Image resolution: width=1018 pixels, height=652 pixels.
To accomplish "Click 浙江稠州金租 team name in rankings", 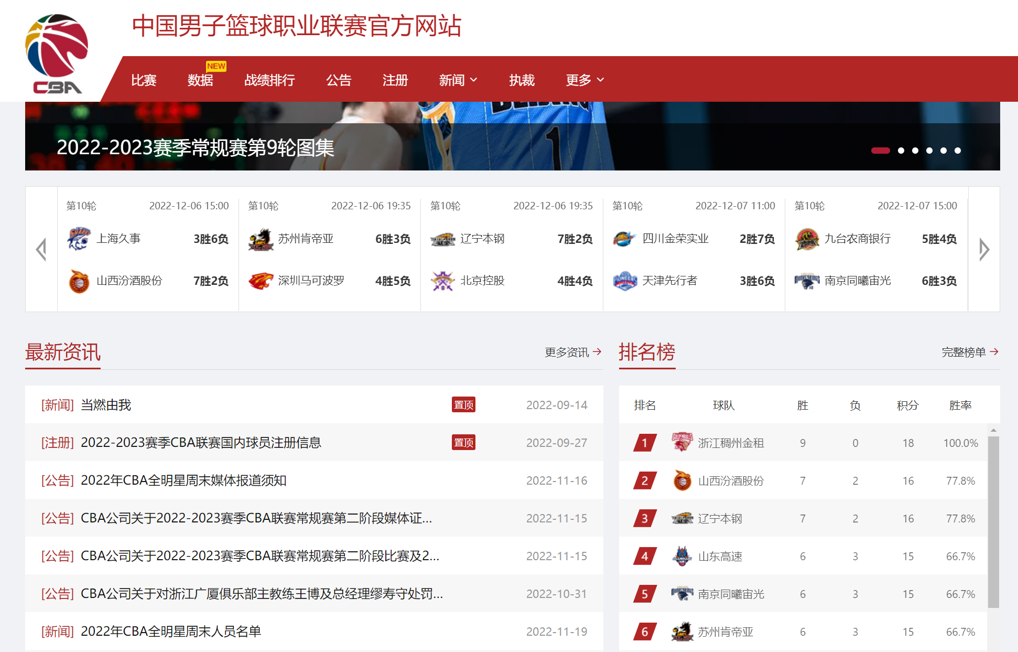I will click(731, 443).
